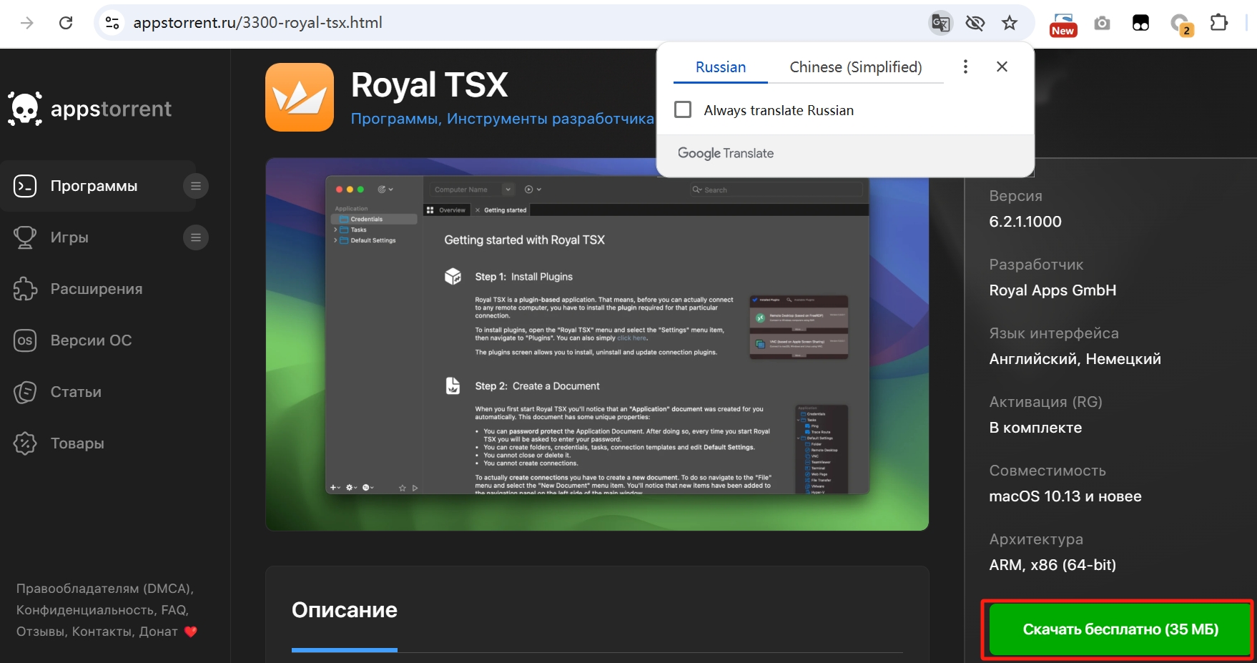
Task: Open the Инструменты разработчика category link
Action: point(550,119)
